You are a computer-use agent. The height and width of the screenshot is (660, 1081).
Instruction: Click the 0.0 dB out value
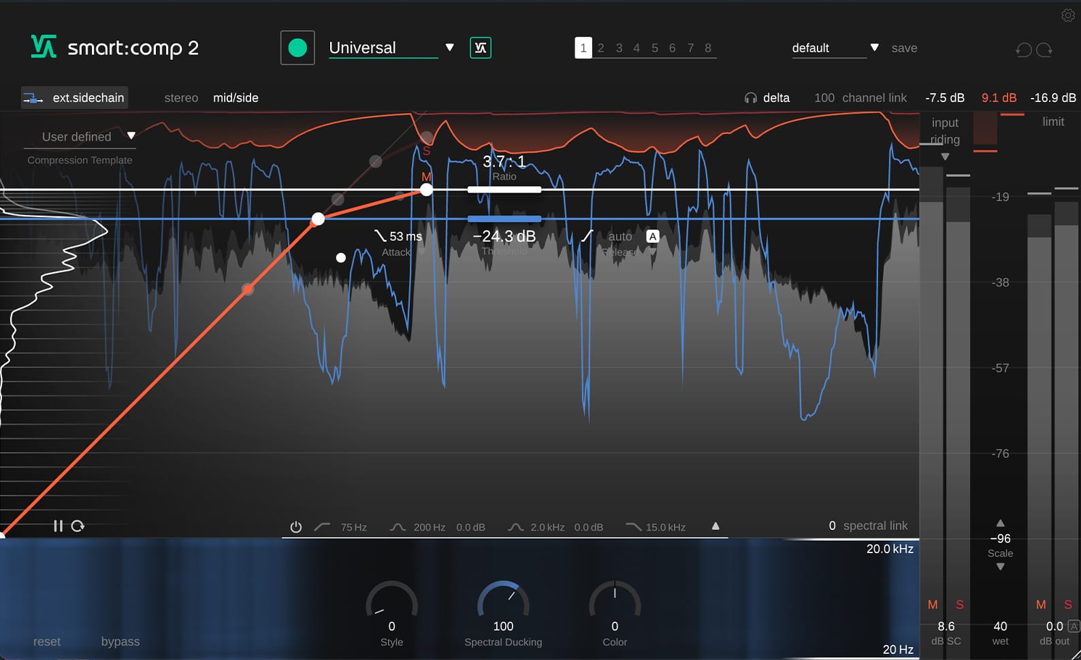[1054, 626]
